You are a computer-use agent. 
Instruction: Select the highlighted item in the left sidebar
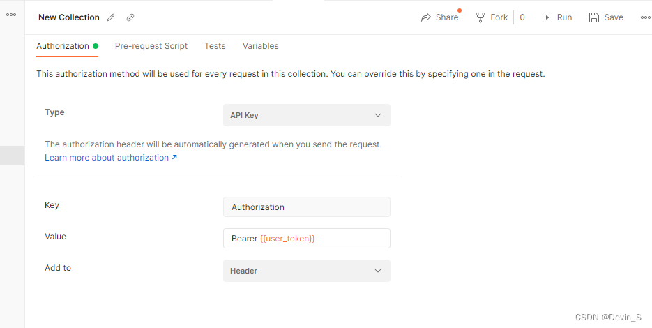[12, 156]
